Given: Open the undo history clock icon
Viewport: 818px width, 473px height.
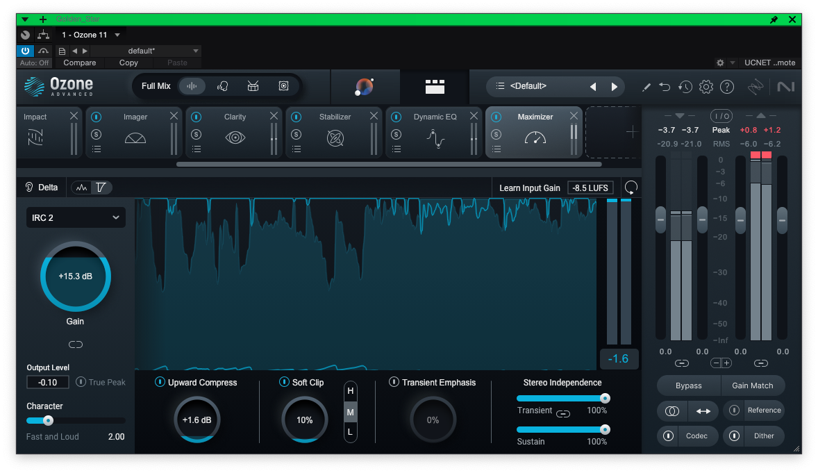Looking at the screenshot, I should click(685, 88).
